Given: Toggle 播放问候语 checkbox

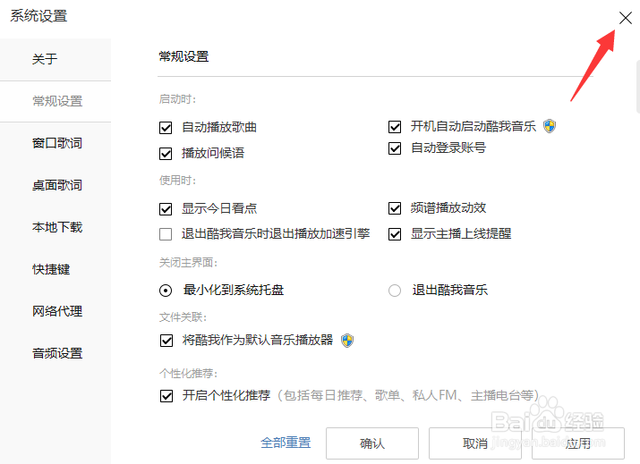Looking at the screenshot, I should pyautogui.click(x=166, y=154).
